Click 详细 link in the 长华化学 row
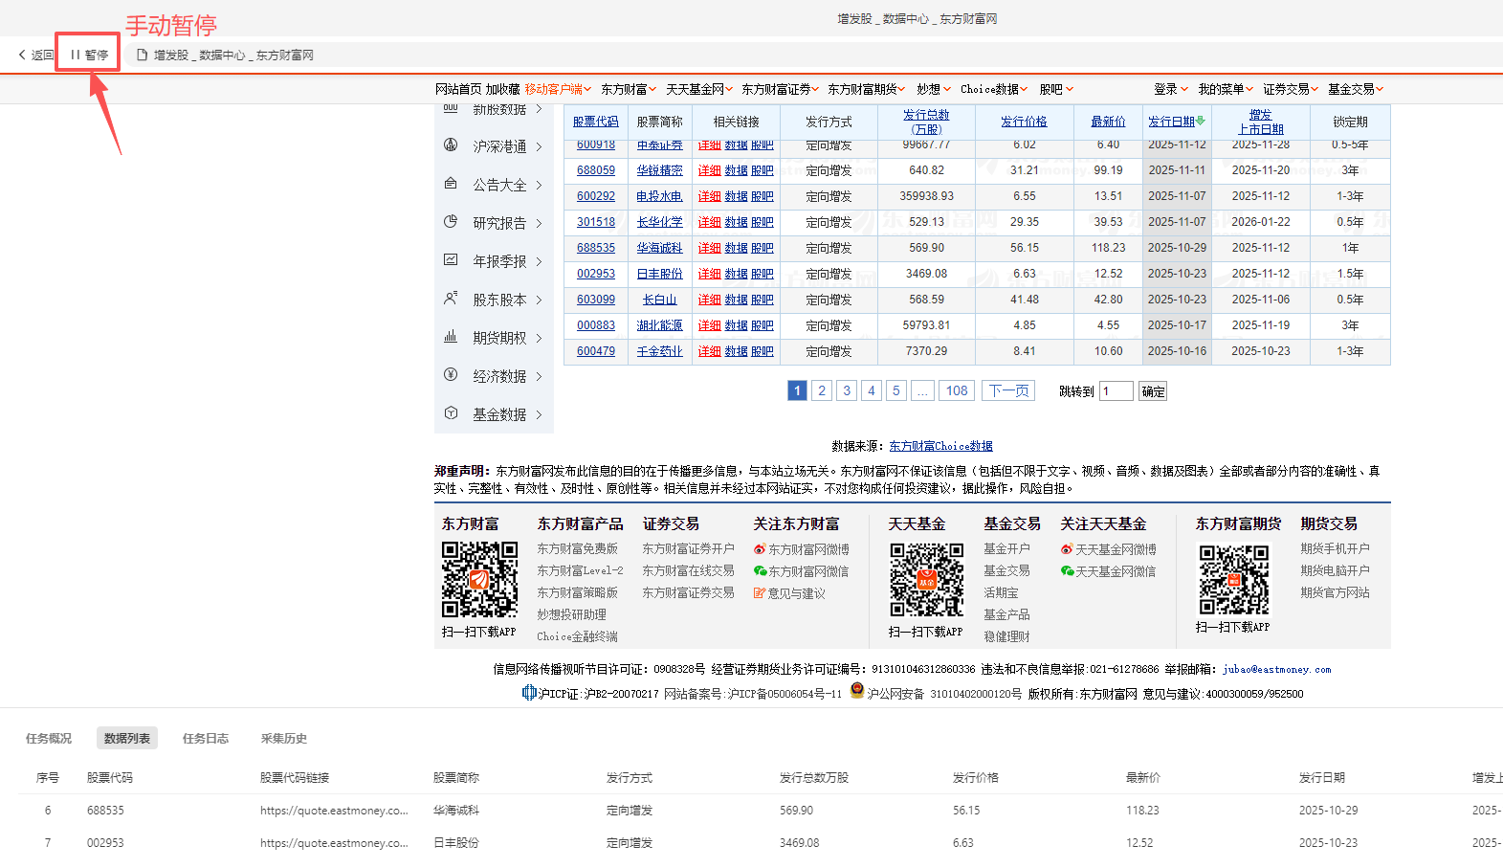This screenshot has width=1503, height=868. click(x=709, y=222)
